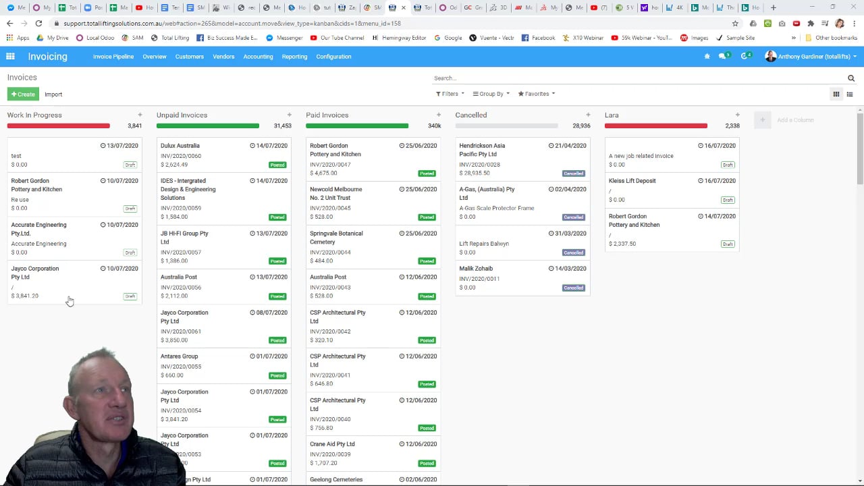
Task: Open the Kleiss Lift Deposit card
Action: tap(672, 190)
